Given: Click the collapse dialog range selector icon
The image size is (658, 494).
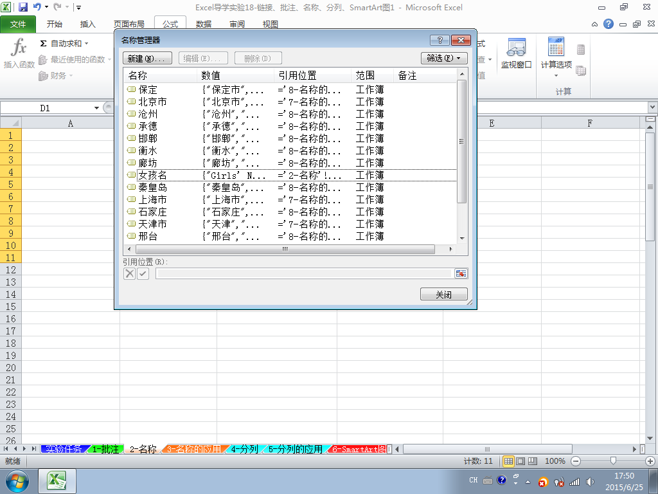Looking at the screenshot, I should [x=461, y=273].
